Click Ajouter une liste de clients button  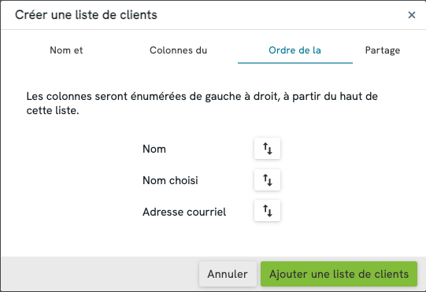point(339,274)
